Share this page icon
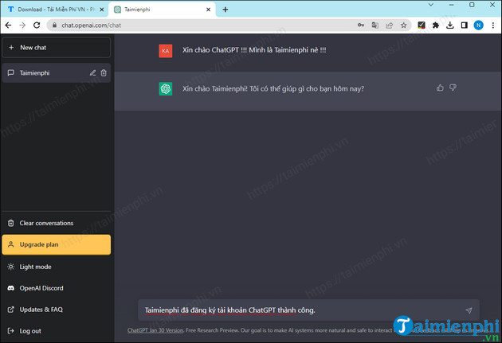The width and height of the screenshot is (502, 343). tap(390, 25)
